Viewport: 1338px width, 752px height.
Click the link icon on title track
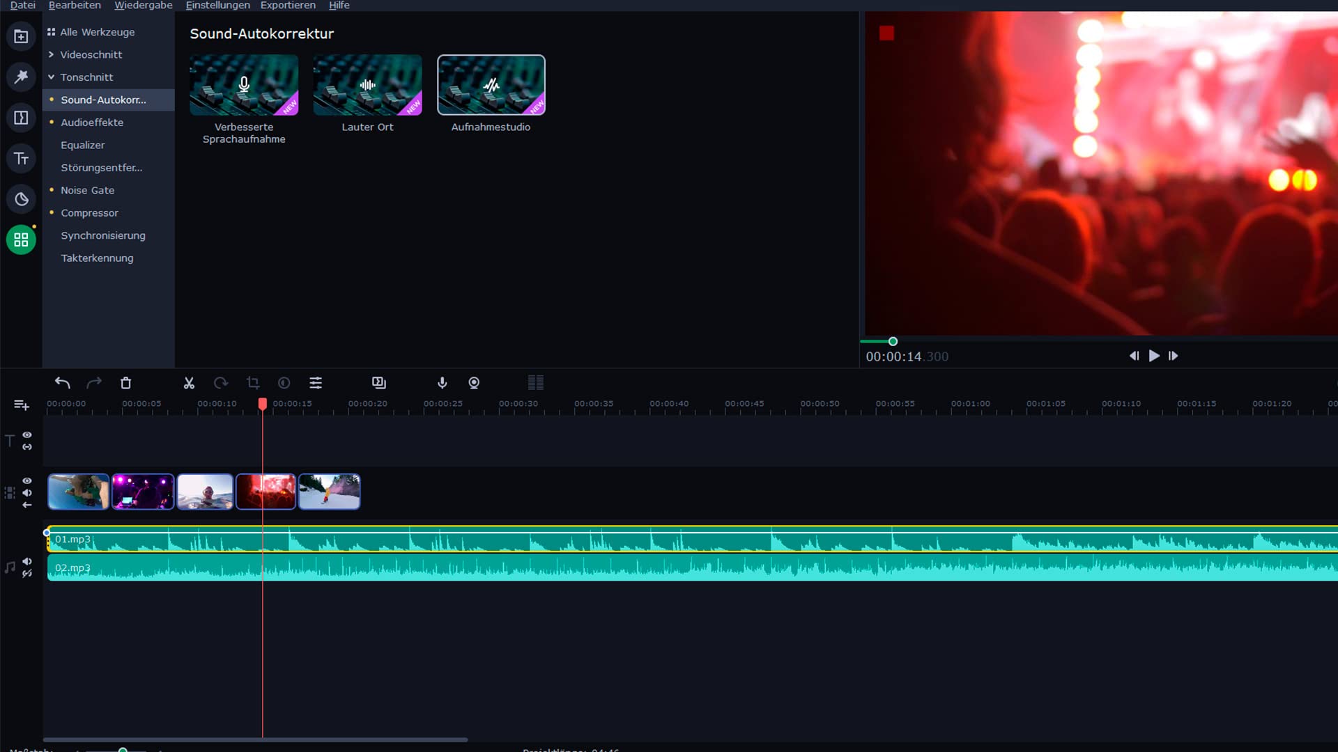[x=27, y=447]
